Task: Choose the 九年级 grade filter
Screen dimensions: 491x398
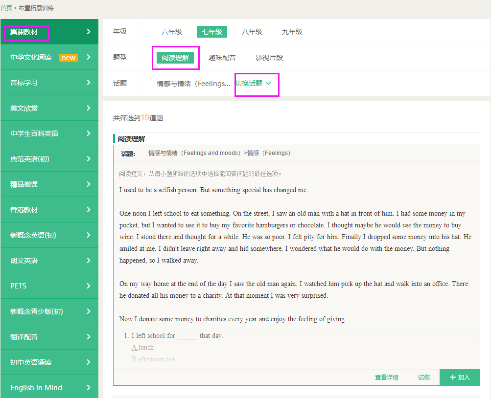Action: pyautogui.click(x=292, y=32)
